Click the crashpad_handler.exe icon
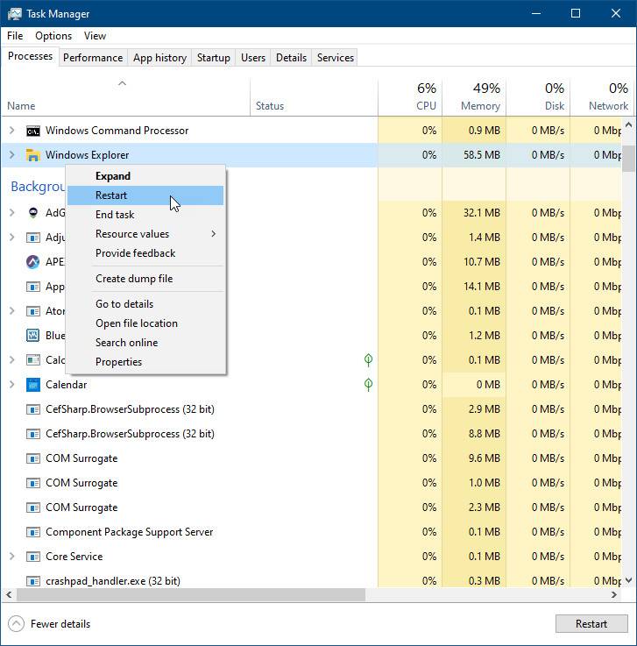Viewport: 637px width, 646px height. pos(33,581)
